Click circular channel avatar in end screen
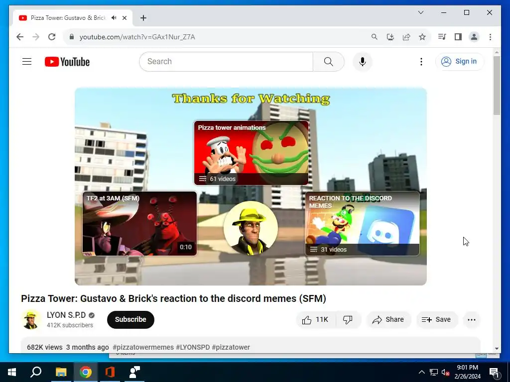Viewport: 510px width, 382px height. tap(251, 228)
